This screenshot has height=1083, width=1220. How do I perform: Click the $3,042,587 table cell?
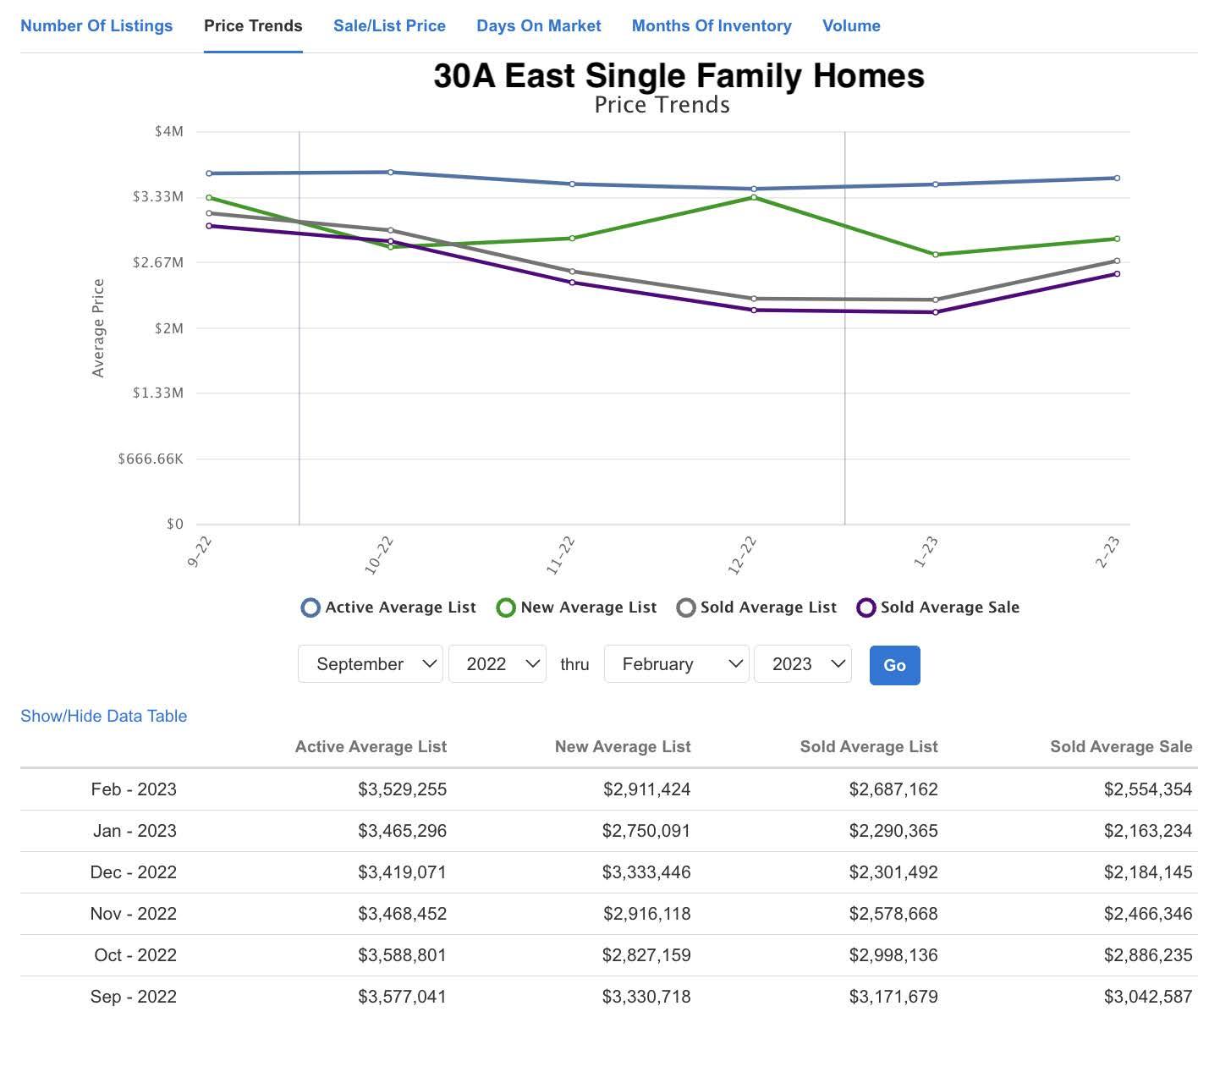pos(1148,997)
